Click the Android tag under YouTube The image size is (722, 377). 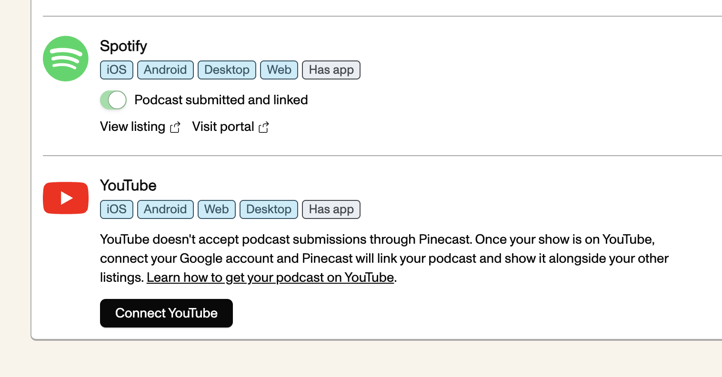165,209
